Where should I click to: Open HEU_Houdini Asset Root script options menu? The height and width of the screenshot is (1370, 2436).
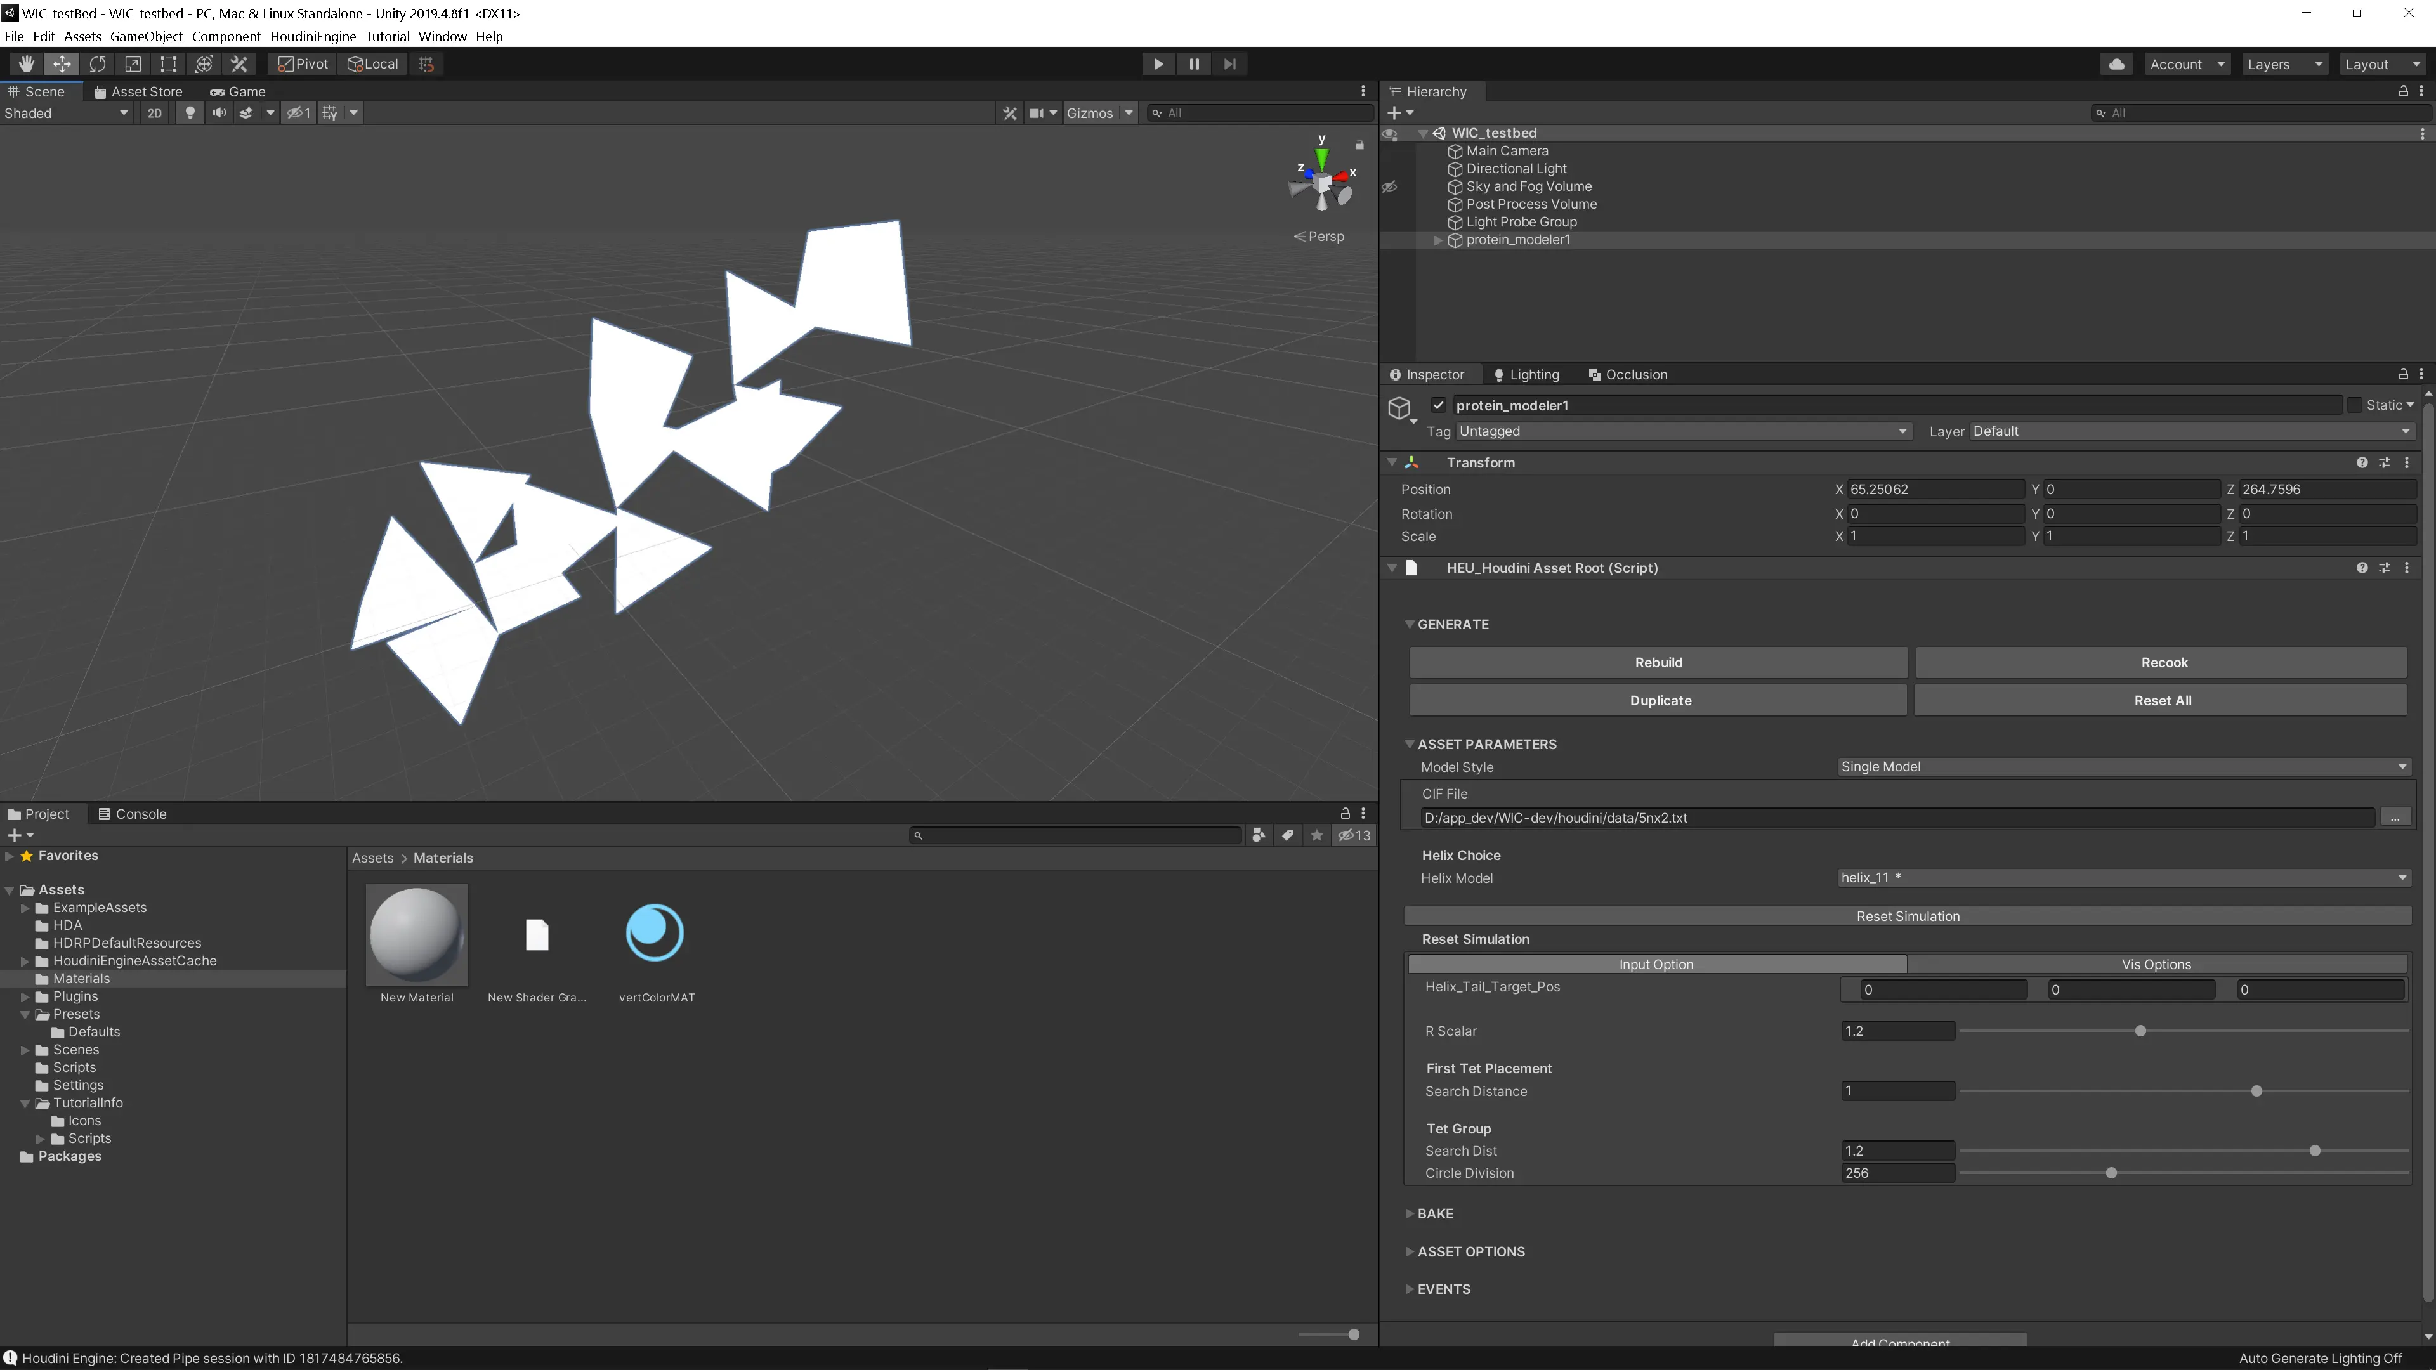[2407, 567]
